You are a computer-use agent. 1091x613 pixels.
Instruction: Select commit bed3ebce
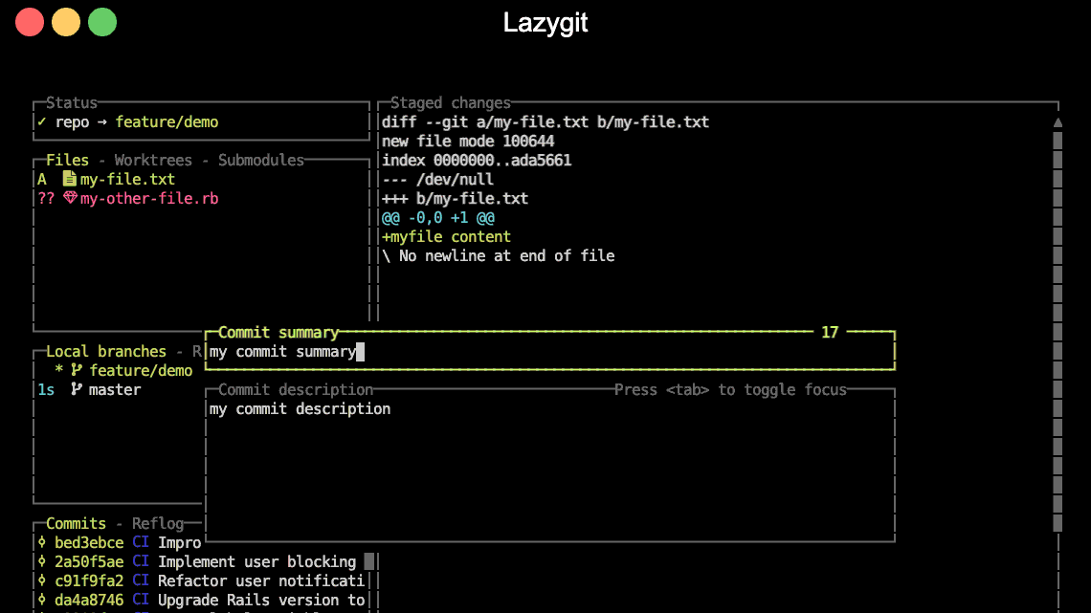click(x=119, y=542)
